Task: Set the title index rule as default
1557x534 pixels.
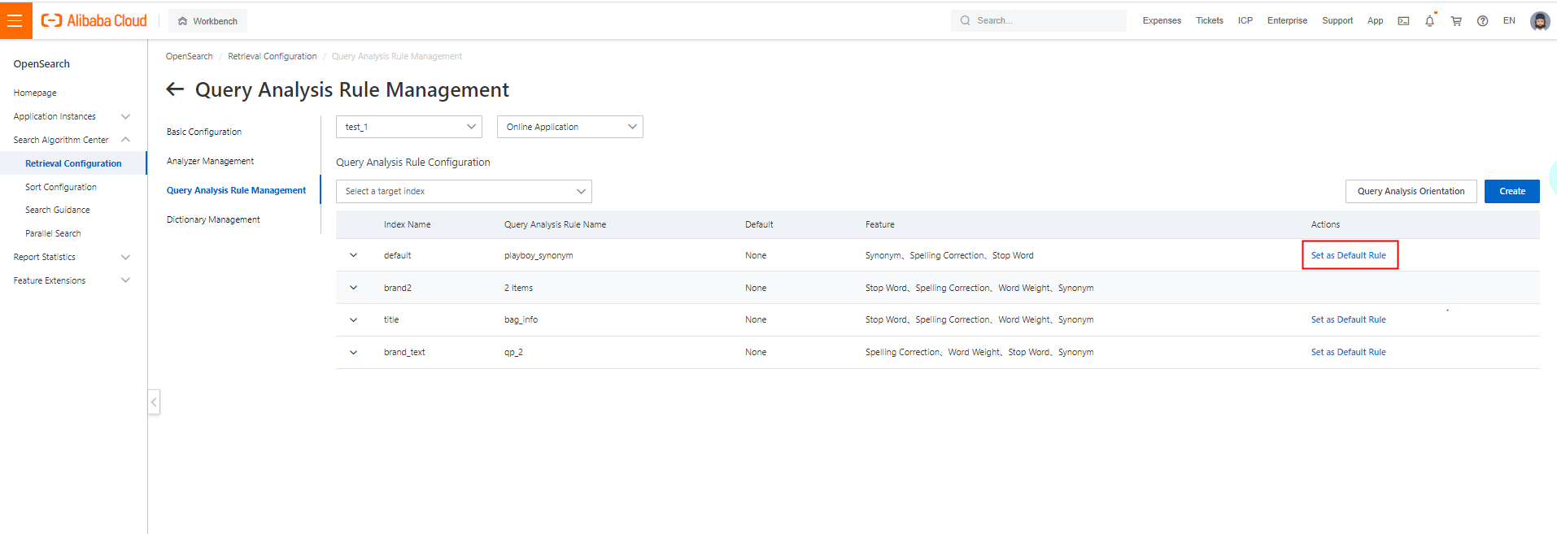Action: 1348,319
